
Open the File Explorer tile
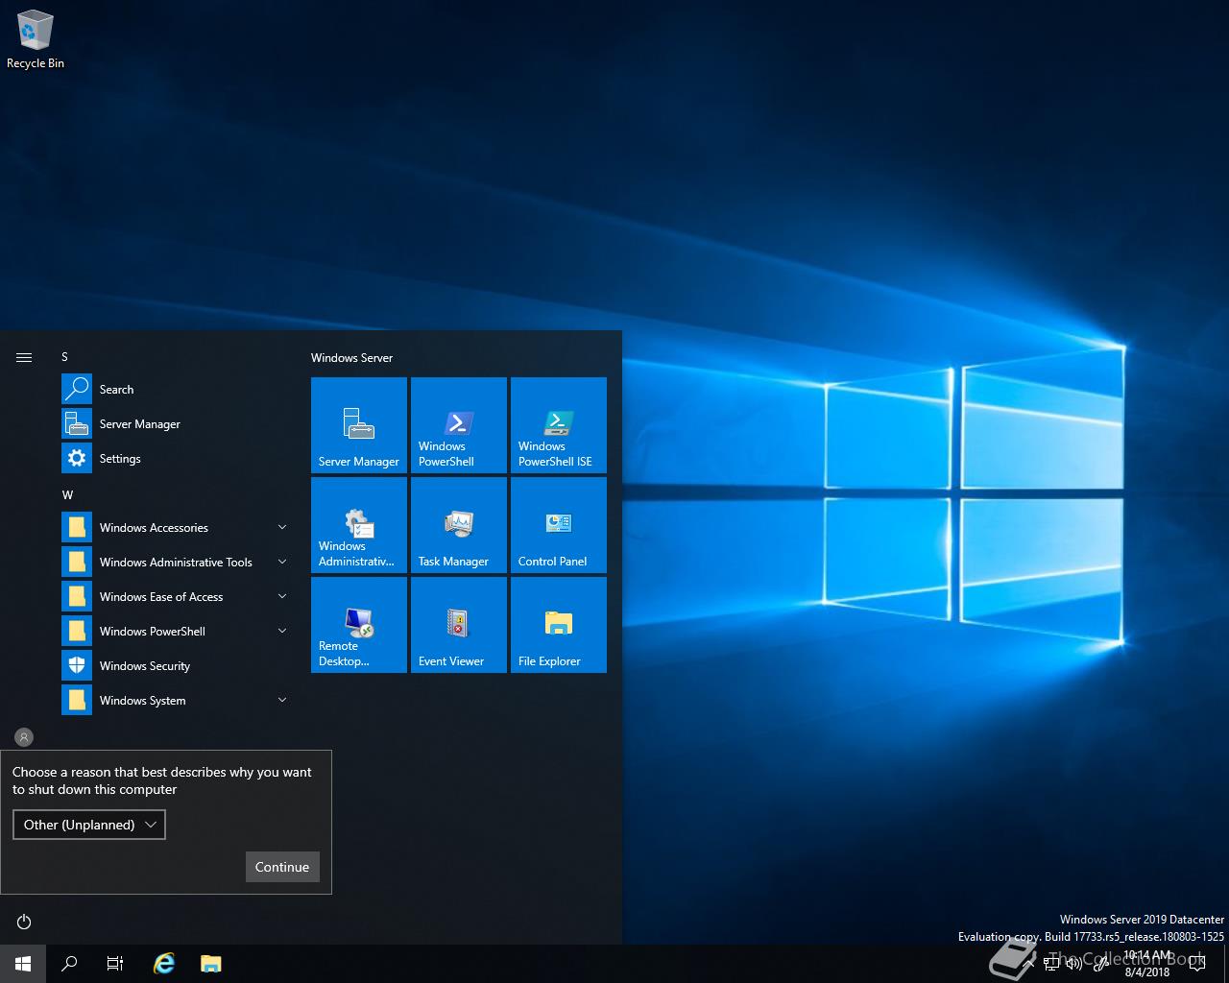pyautogui.click(x=559, y=625)
